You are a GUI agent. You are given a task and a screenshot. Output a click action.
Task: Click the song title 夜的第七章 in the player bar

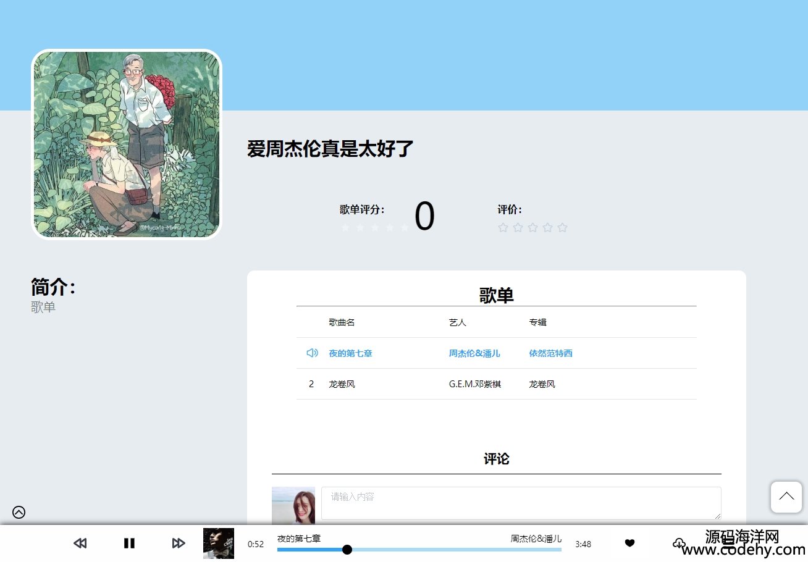(x=299, y=539)
